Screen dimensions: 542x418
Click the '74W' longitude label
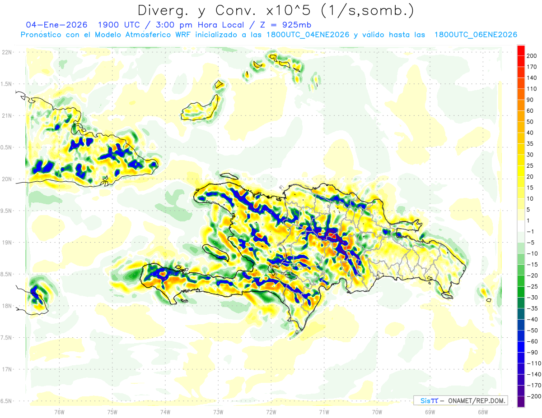tap(165, 412)
